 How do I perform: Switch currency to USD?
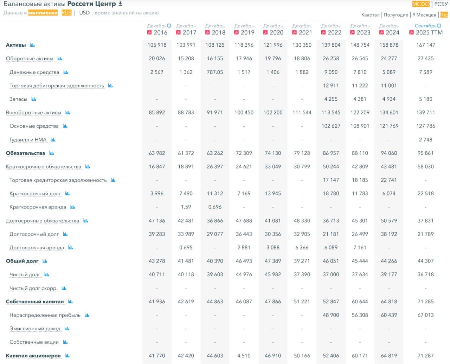(84, 13)
